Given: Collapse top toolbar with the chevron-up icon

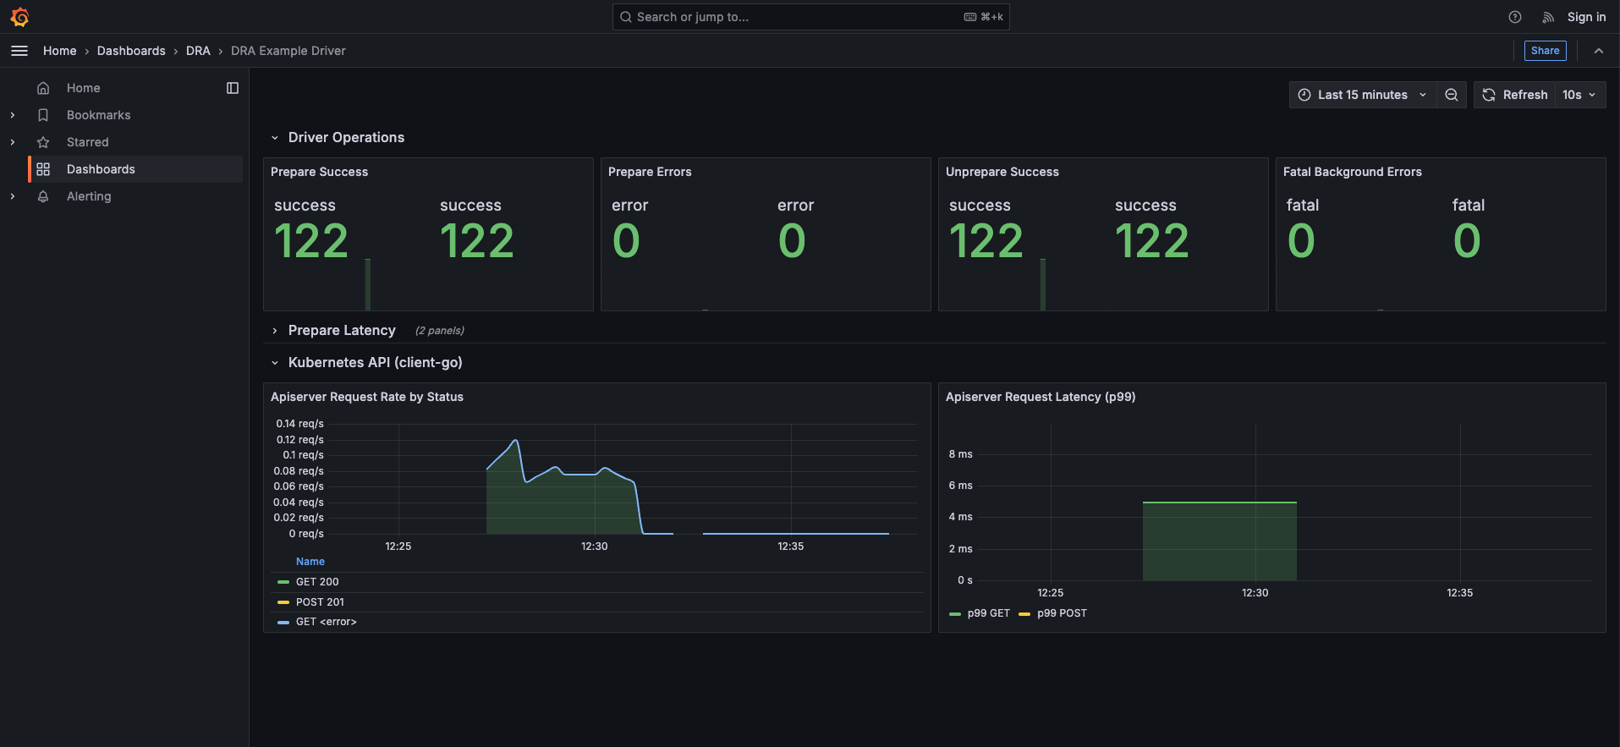Looking at the screenshot, I should 1599,51.
